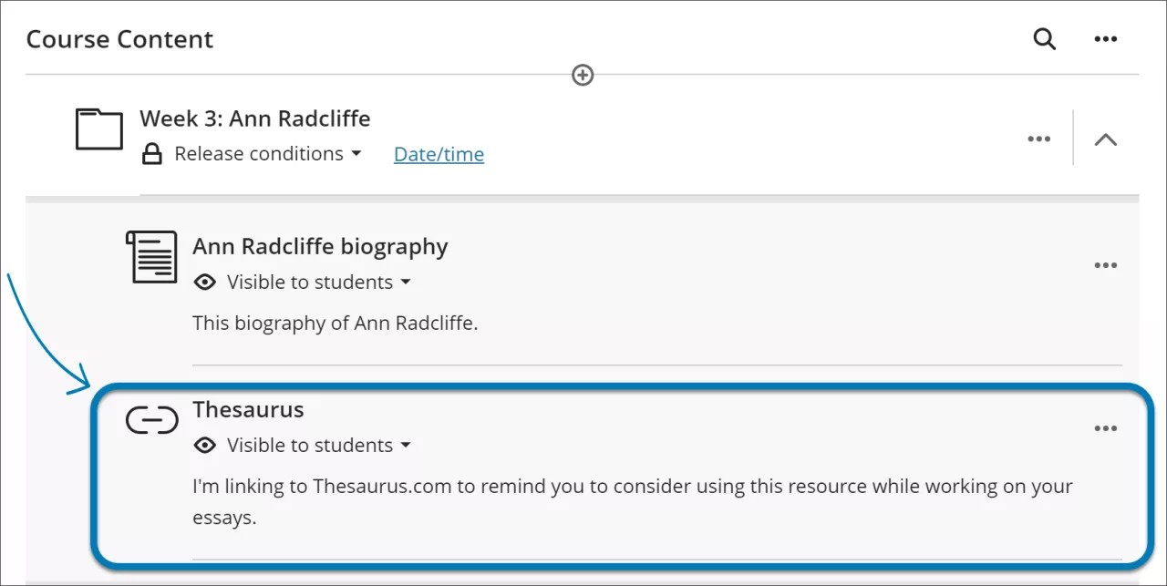Screen dimensions: 1167x586
Task: Select the Course Content heading
Action: [x=119, y=38]
